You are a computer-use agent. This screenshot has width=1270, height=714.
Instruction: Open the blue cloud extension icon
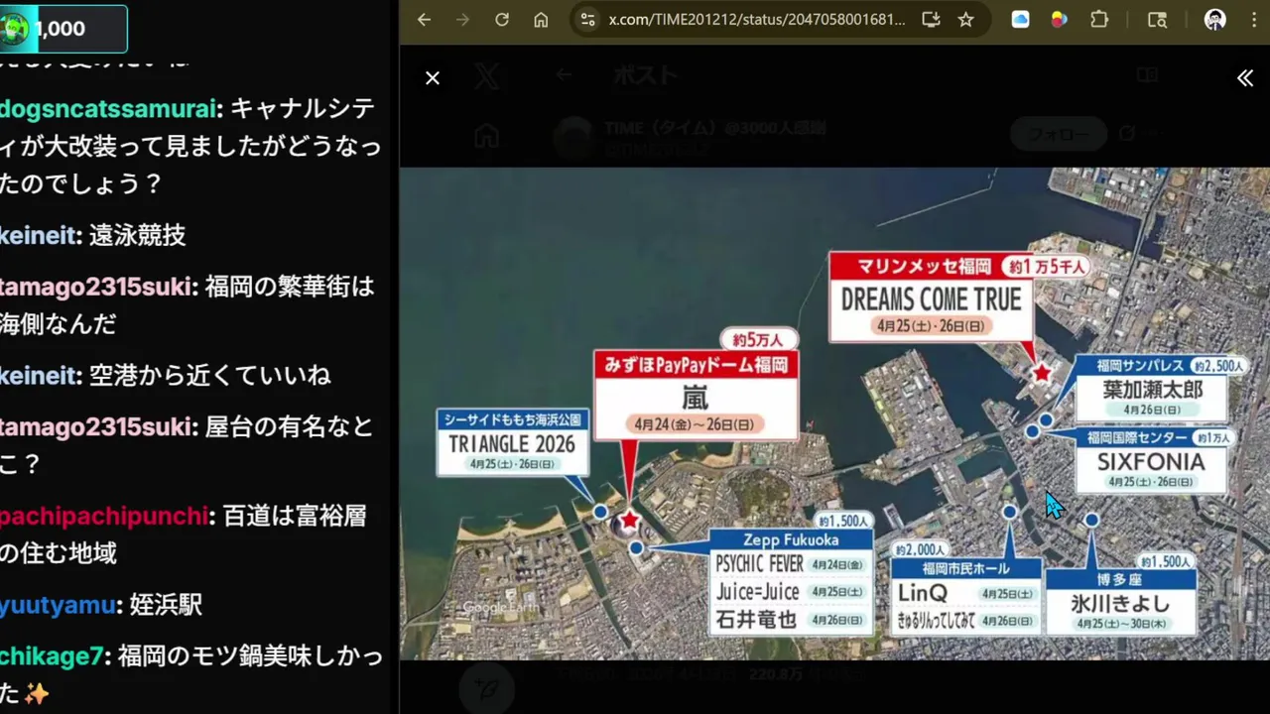coord(1020,20)
